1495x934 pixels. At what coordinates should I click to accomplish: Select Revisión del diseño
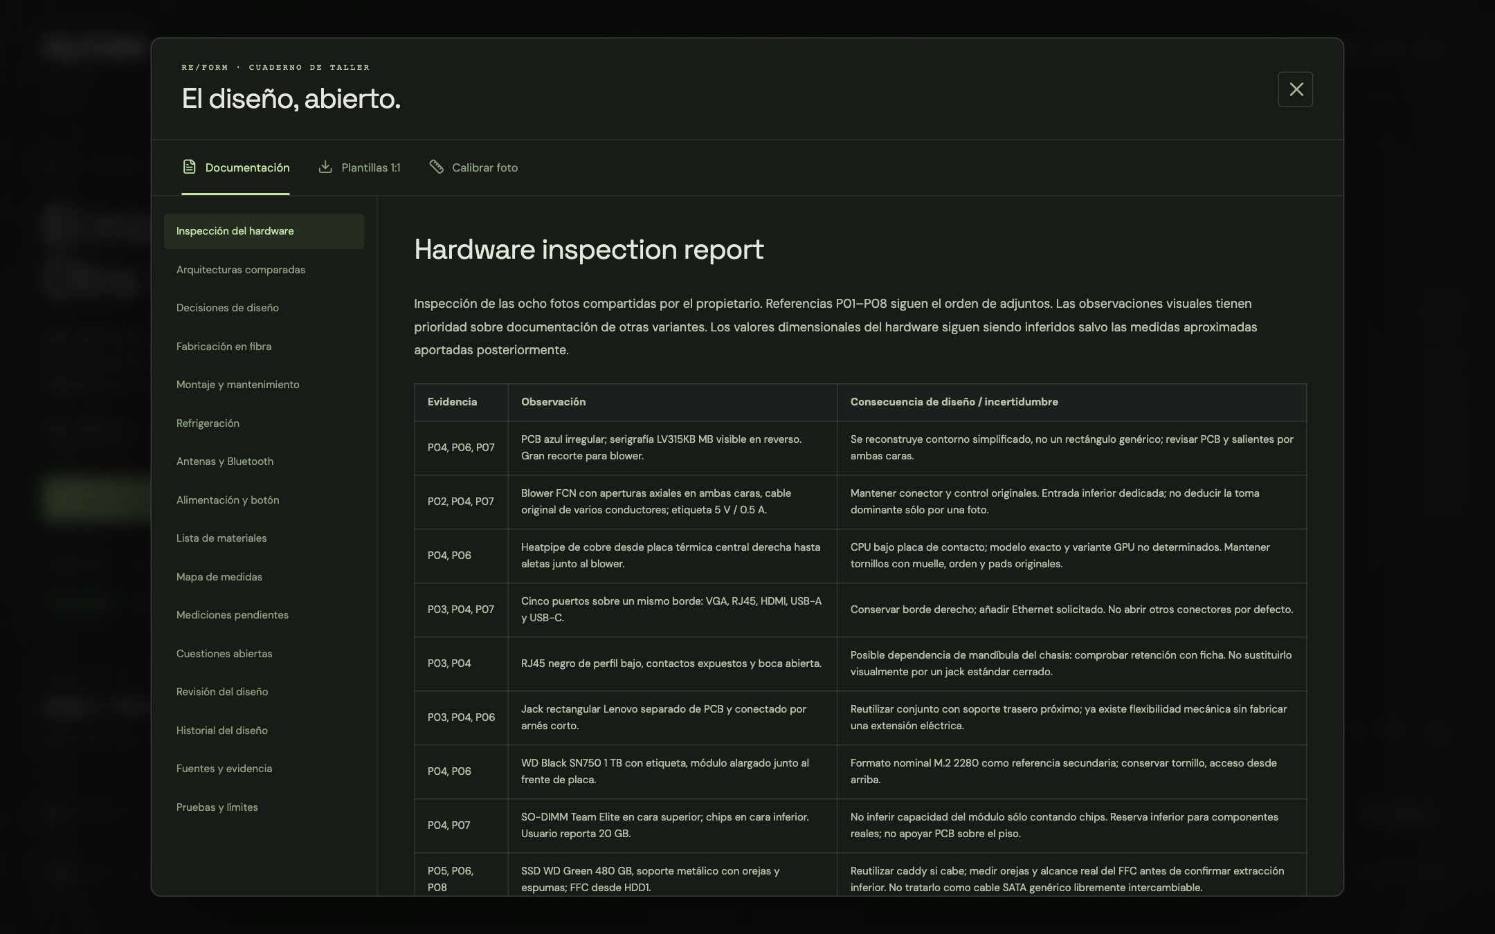(x=264, y=692)
